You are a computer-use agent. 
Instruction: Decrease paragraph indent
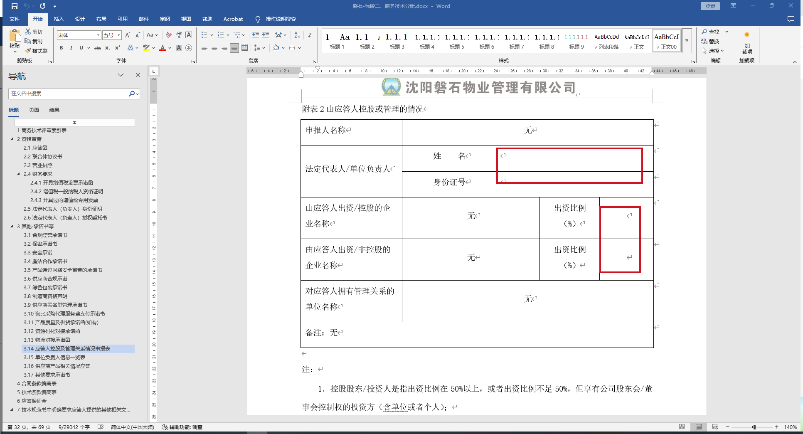256,35
